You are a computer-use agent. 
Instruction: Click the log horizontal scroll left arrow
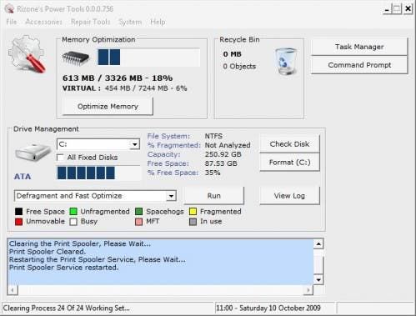click(x=13, y=290)
